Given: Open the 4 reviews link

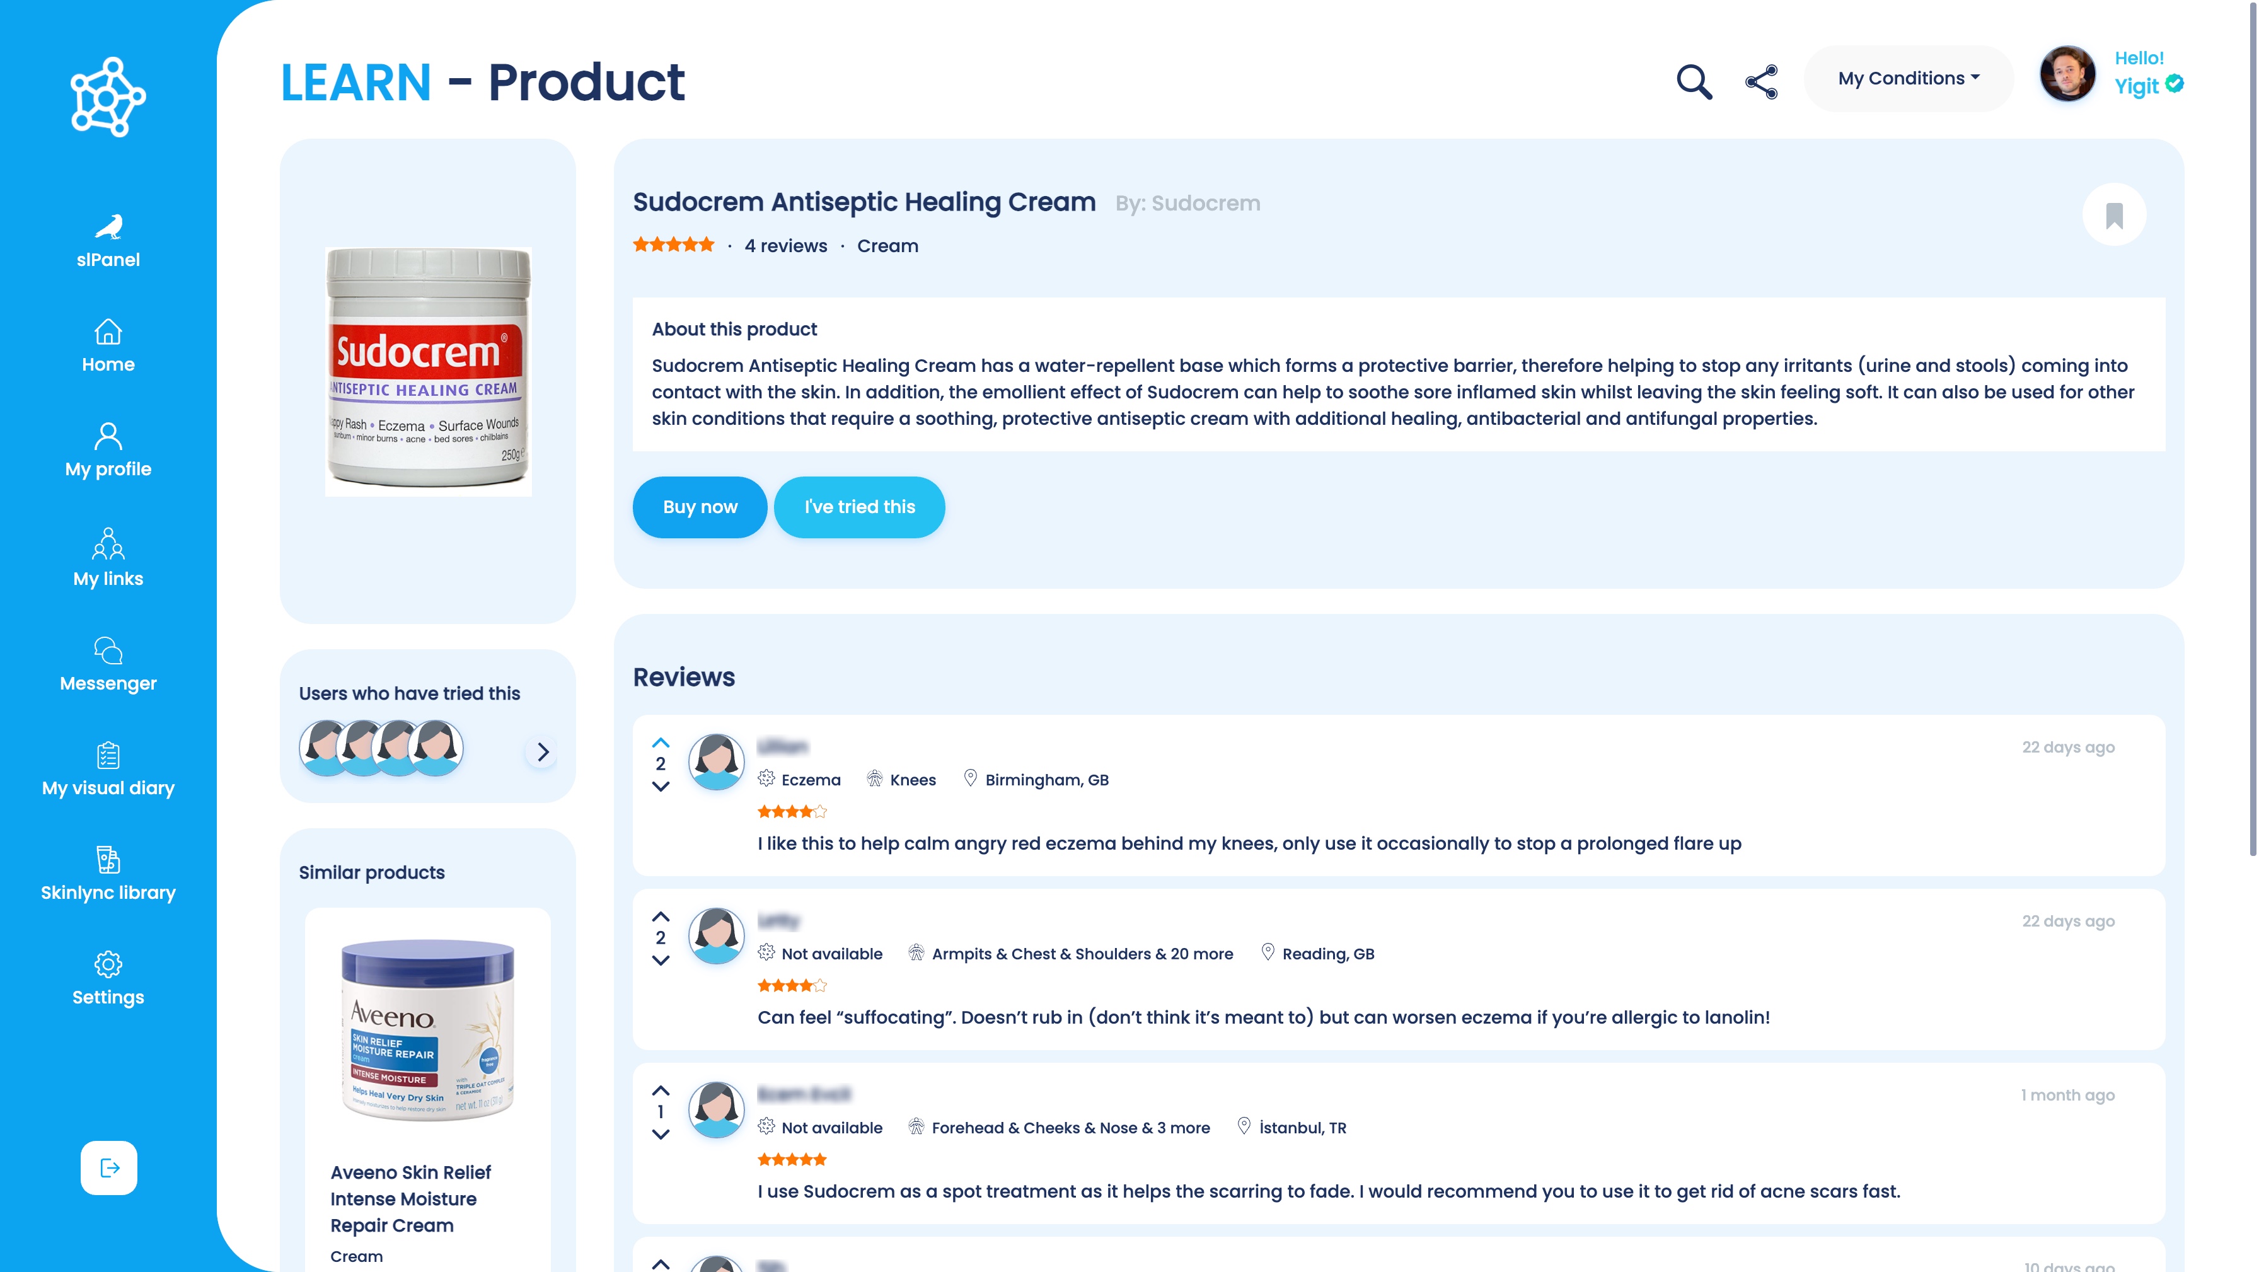Looking at the screenshot, I should click(786, 246).
